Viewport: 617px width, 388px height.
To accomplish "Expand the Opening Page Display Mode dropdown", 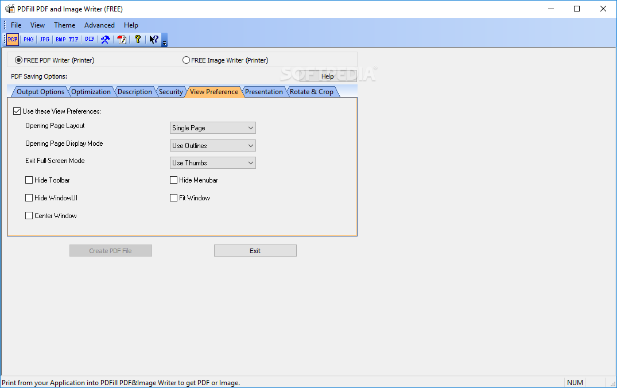I will coord(213,146).
